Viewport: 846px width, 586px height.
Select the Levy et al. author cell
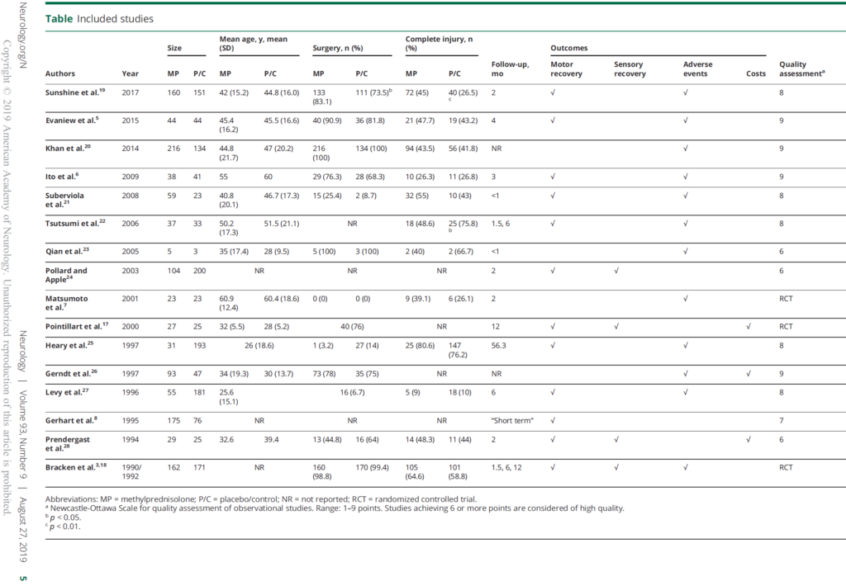[x=67, y=392]
